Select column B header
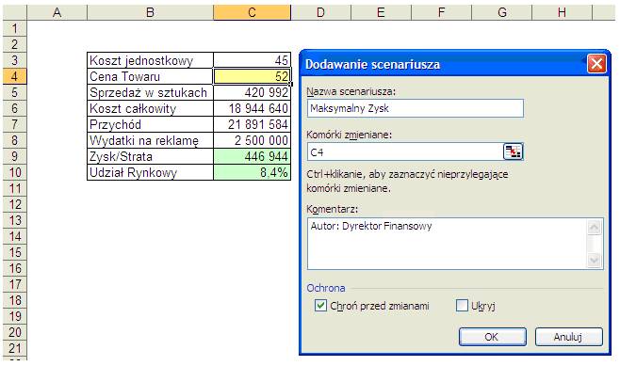 [150, 12]
